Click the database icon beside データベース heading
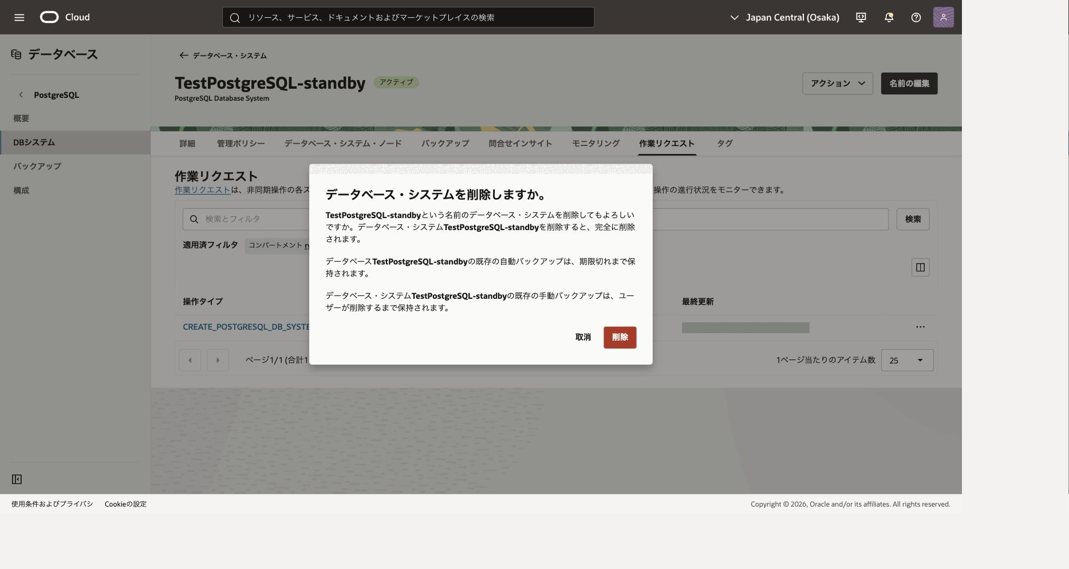 16,54
